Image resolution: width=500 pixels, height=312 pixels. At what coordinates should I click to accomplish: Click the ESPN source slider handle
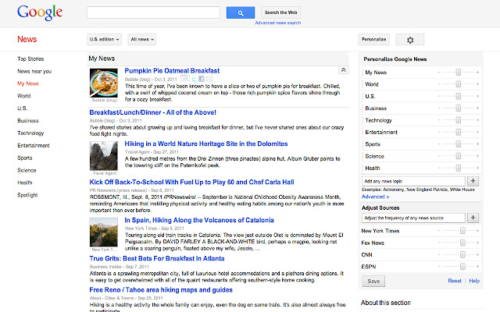pos(462,267)
